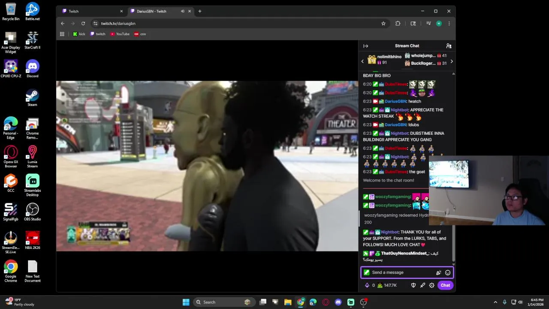The width and height of the screenshot is (549, 309).
Task: Open the Chrome apps grid shortcut
Action: point(62,34)
